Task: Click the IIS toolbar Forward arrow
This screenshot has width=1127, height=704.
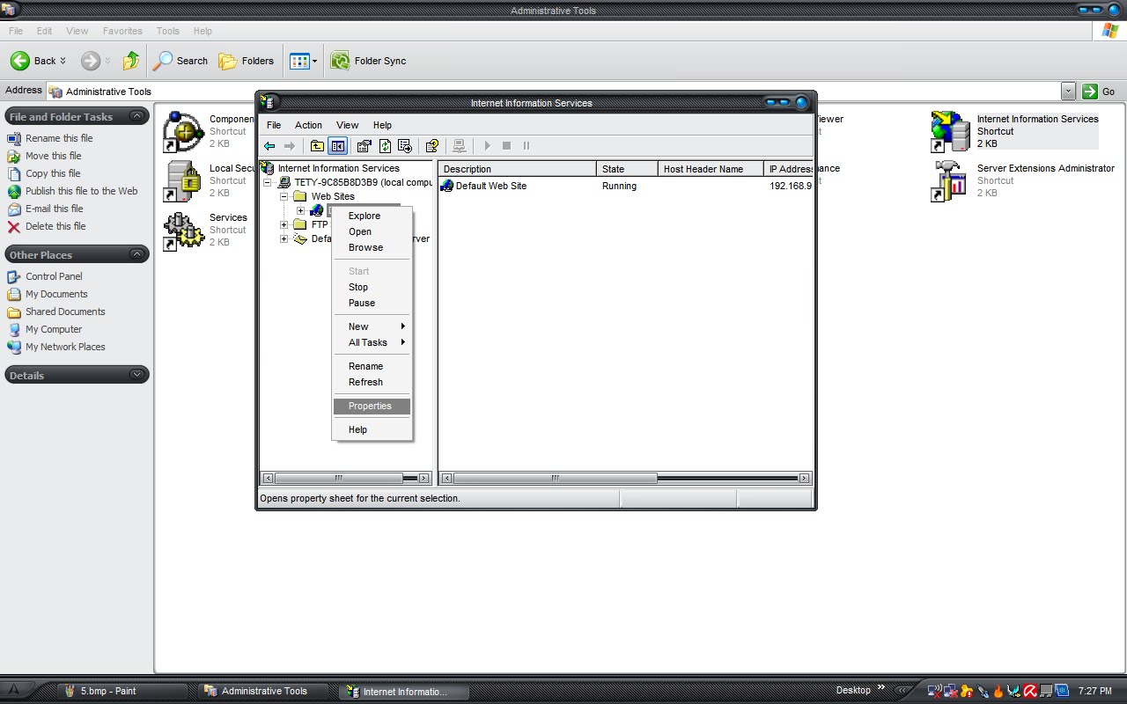Action: pyautogui.click(x=289, y=146)
